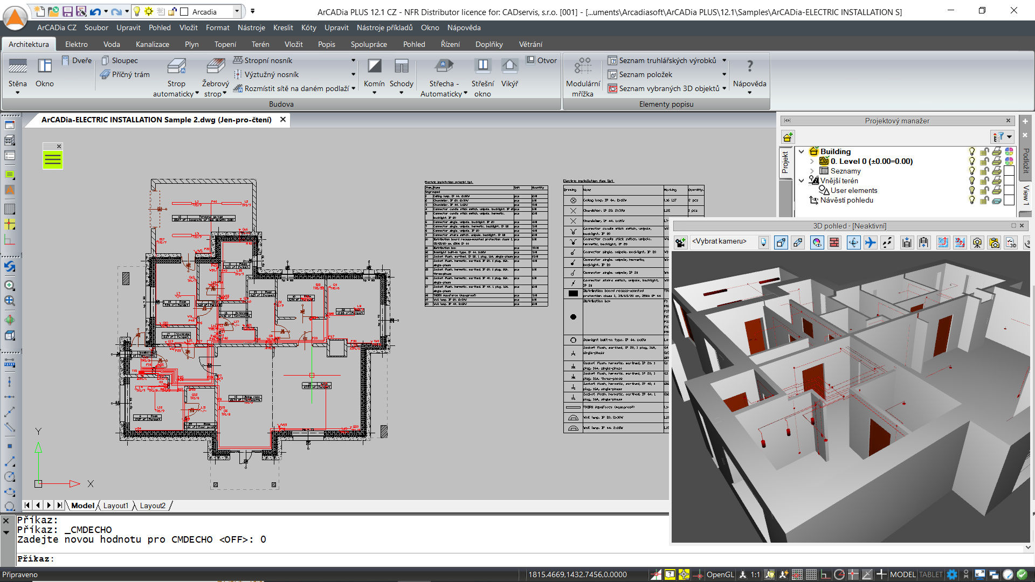Close the ELECTRIC INSTALLATION Sample 2 drawing tab
The height and width of the screenshot is (582, 1035).
click(x=282, y=120)
